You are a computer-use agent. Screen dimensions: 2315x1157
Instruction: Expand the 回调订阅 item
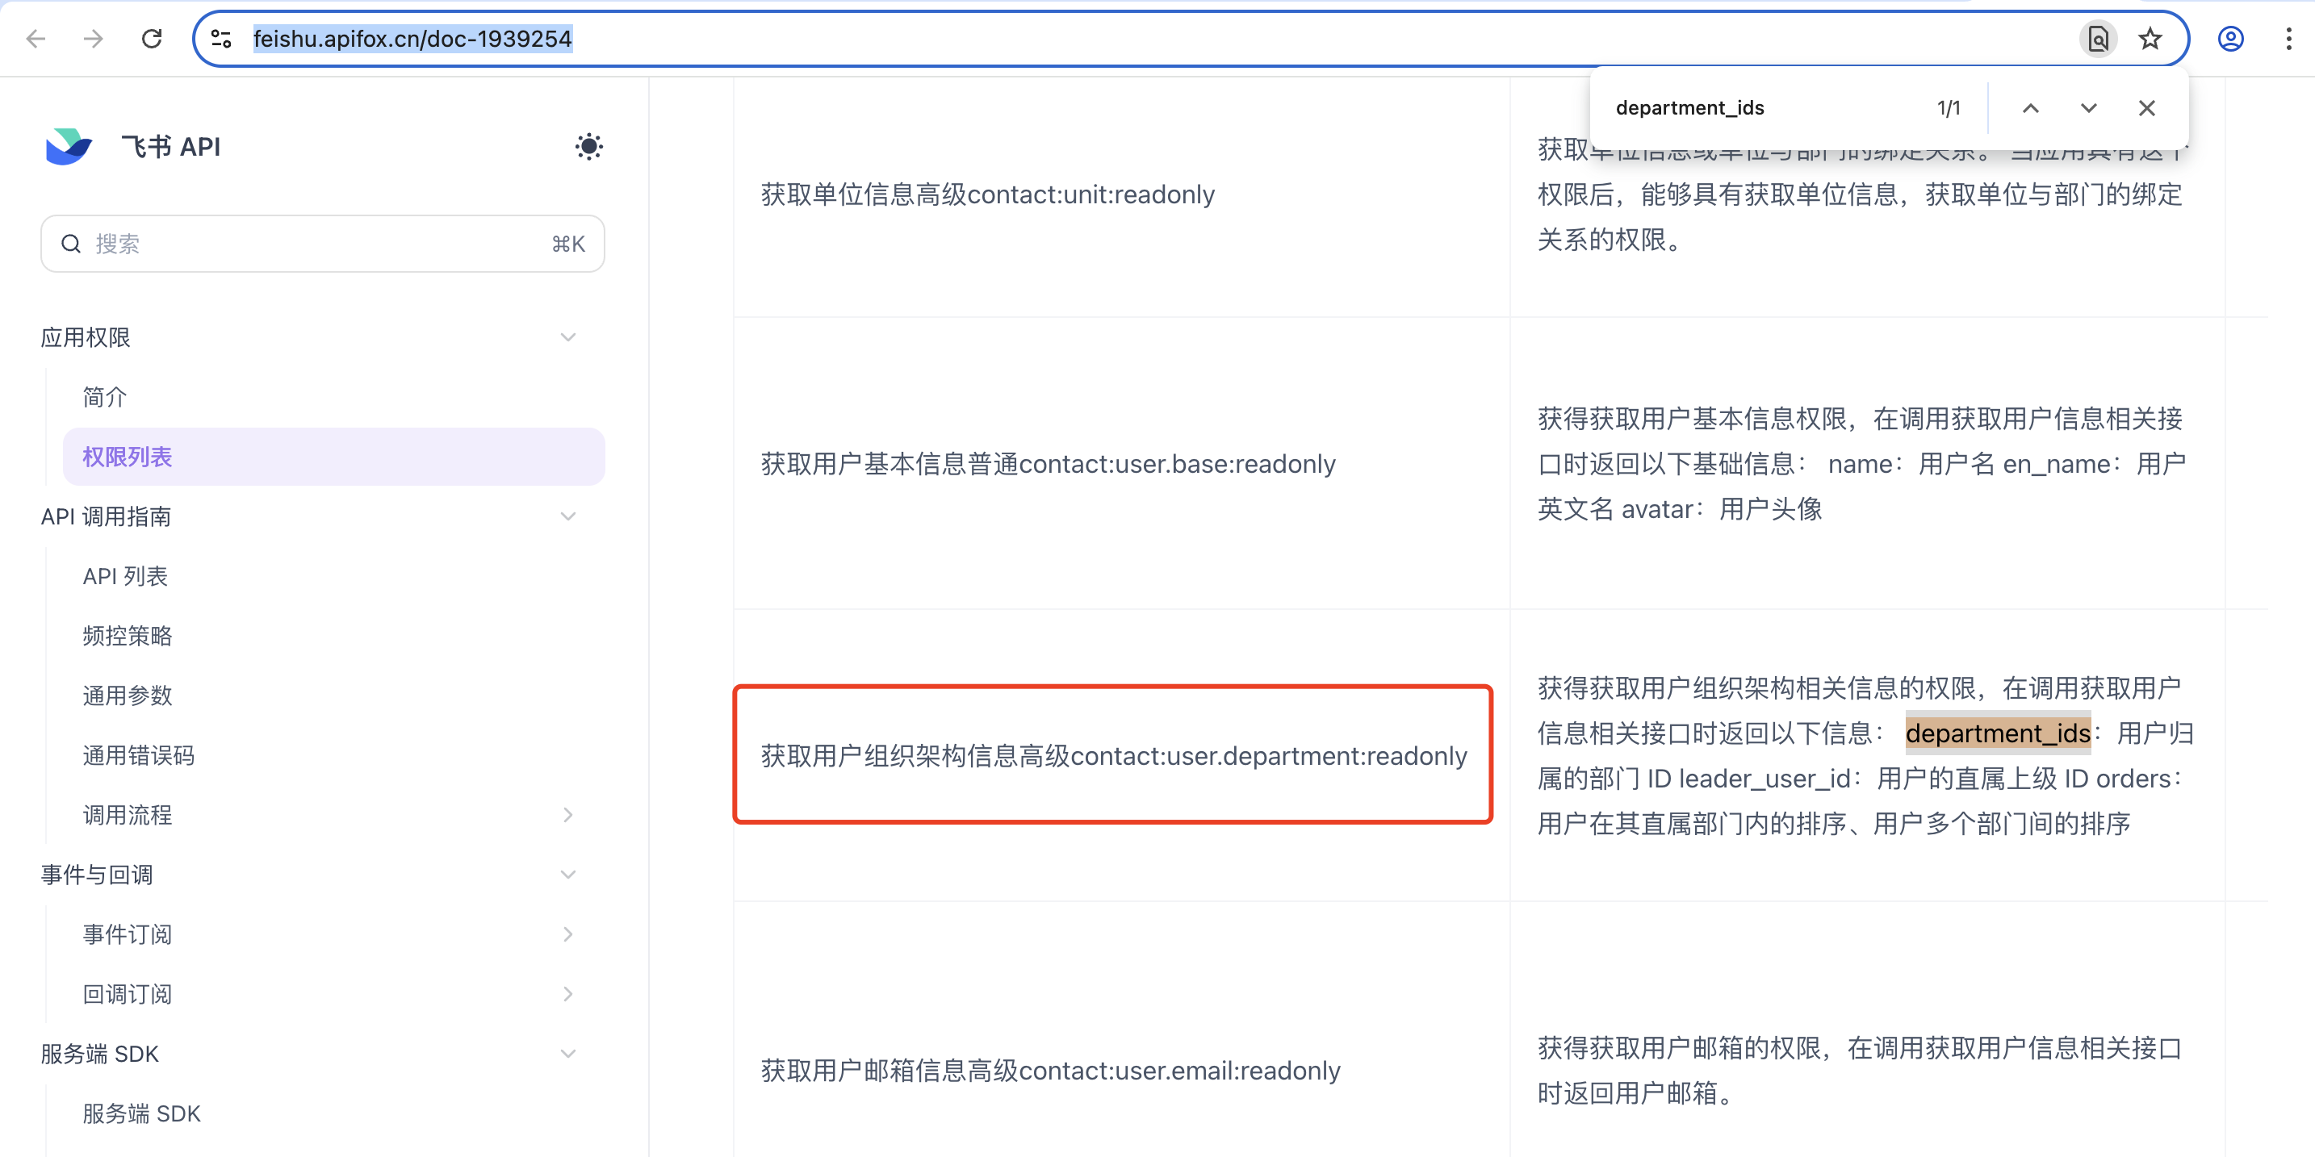pyautogui.click(x=568, y=994)
